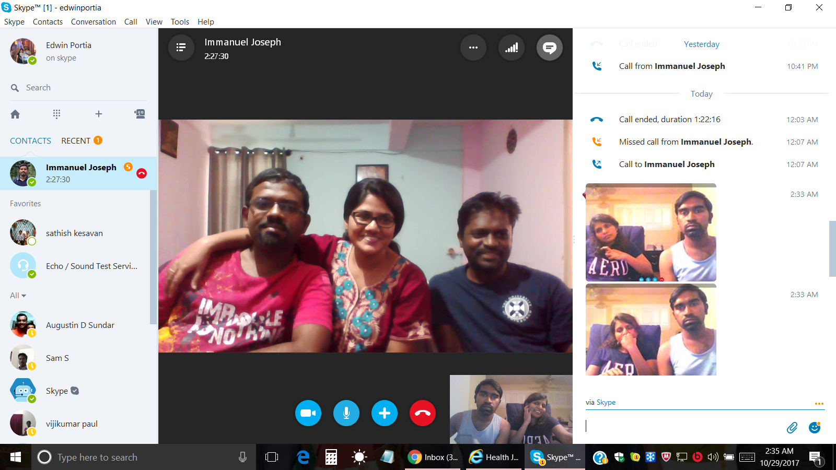Open the bots icon in sidebar
Image resolution: width=836 pixels, height=470 pixels.
pyautogui.click(x=140, y=114)
